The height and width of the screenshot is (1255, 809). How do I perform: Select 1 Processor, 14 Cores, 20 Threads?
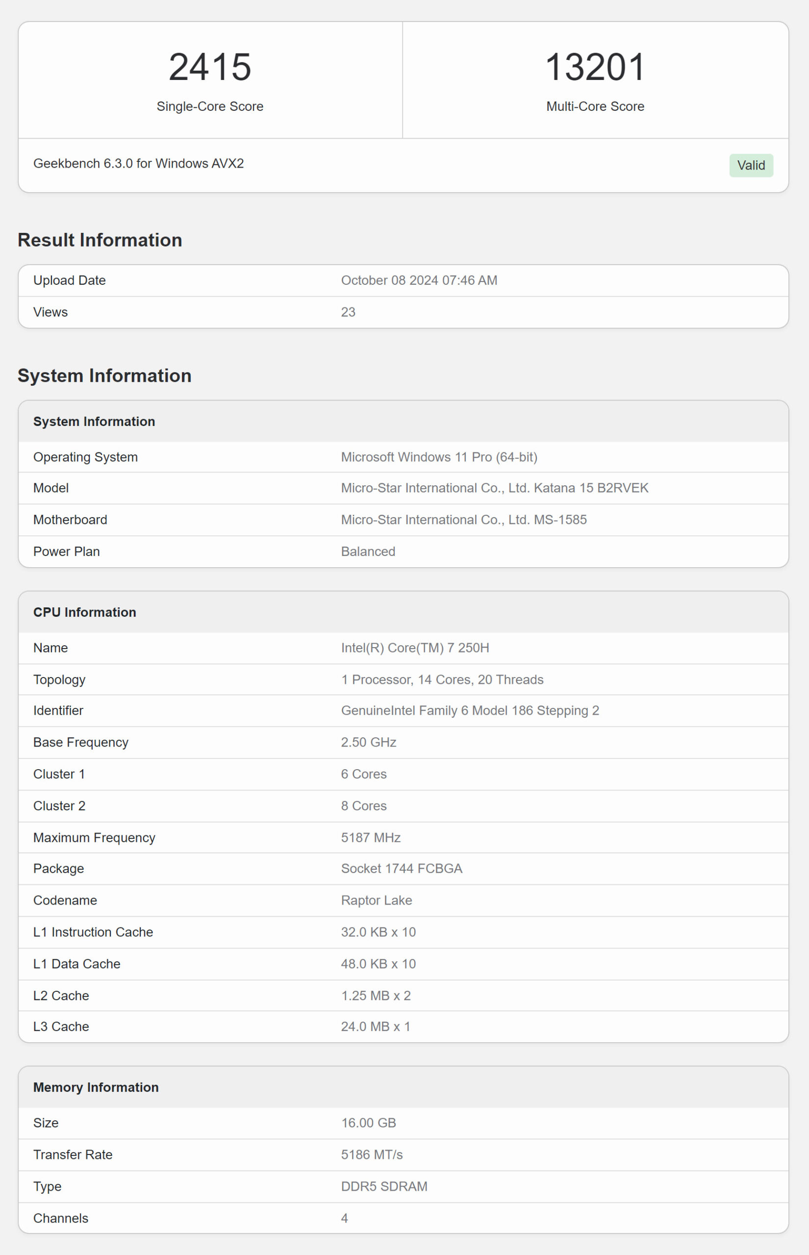click(x=442, y=679)
